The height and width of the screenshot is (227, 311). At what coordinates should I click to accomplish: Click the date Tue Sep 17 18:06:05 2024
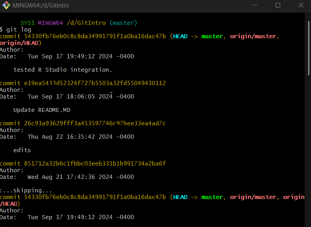point(81,97)
